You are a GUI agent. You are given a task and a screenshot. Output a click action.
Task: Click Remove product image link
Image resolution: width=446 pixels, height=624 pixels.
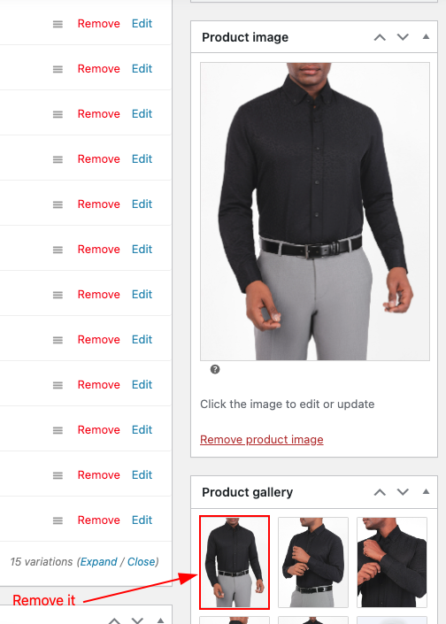(261, 439)
